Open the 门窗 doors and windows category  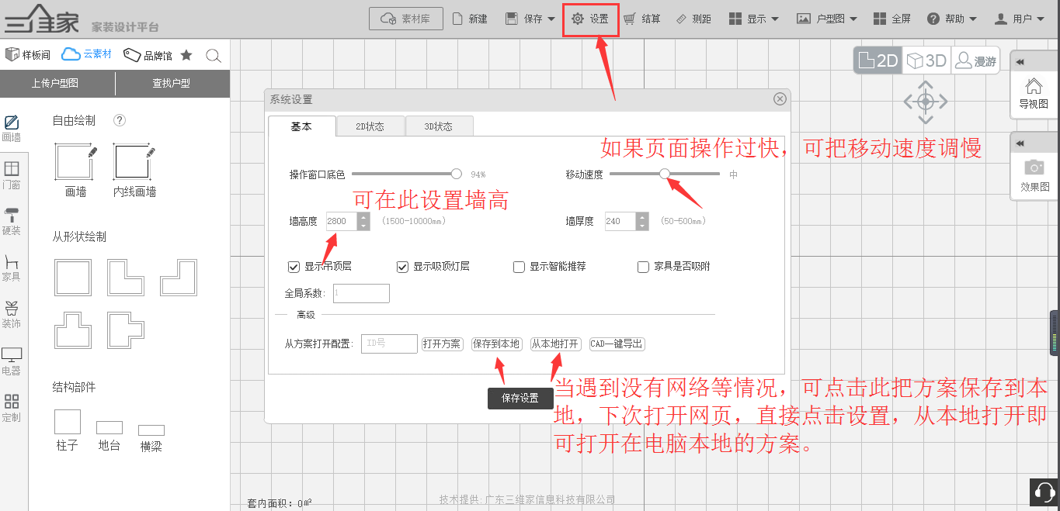pyautogui.click(x=12, y=175)
